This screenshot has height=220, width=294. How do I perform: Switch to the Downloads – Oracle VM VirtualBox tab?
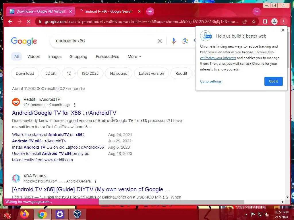point(41,11)
